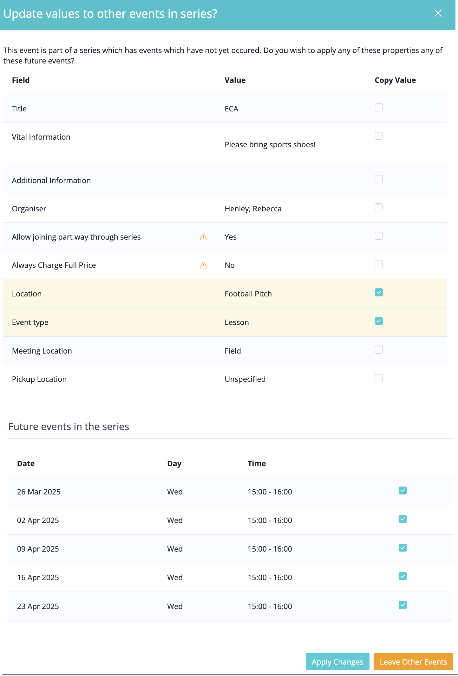This screenshot has height=676, width=458.
Task: Uncheck Location copy value checkbox
Action: click(379, 293)
